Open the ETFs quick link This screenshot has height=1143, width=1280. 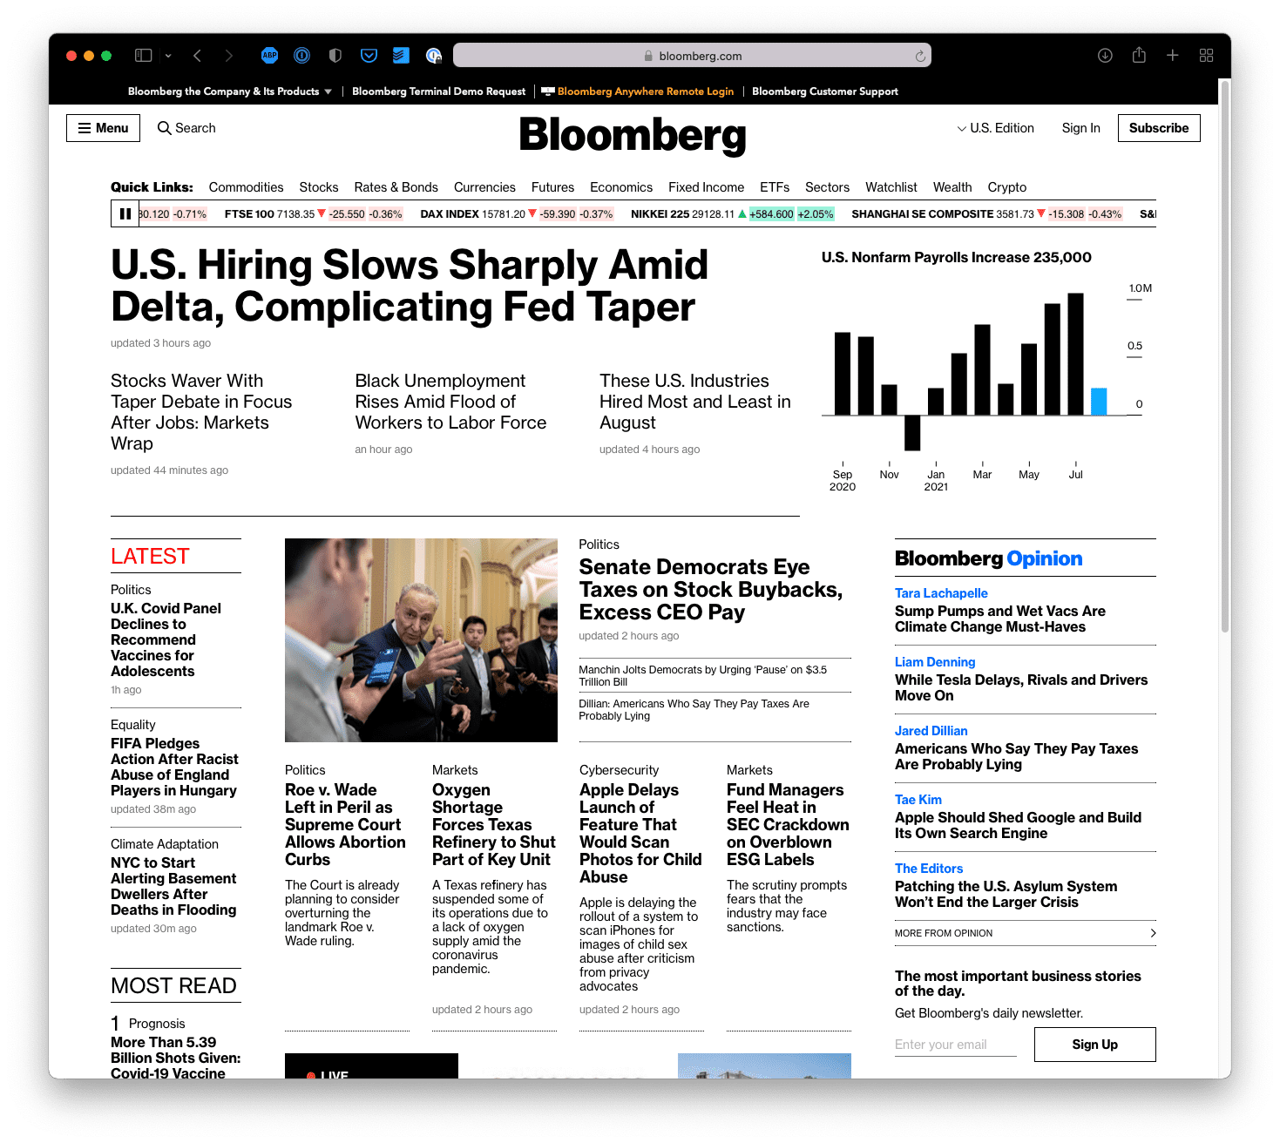coord(775,187)
